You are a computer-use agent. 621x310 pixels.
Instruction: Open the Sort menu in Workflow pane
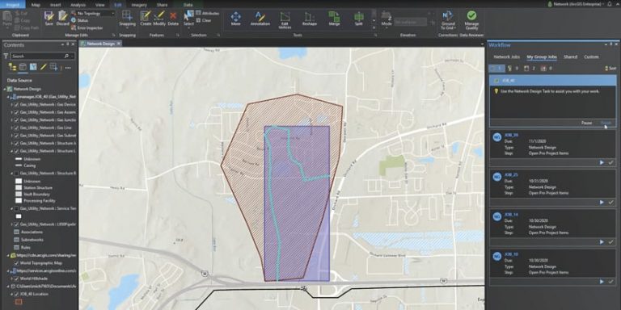pos(610,69)
